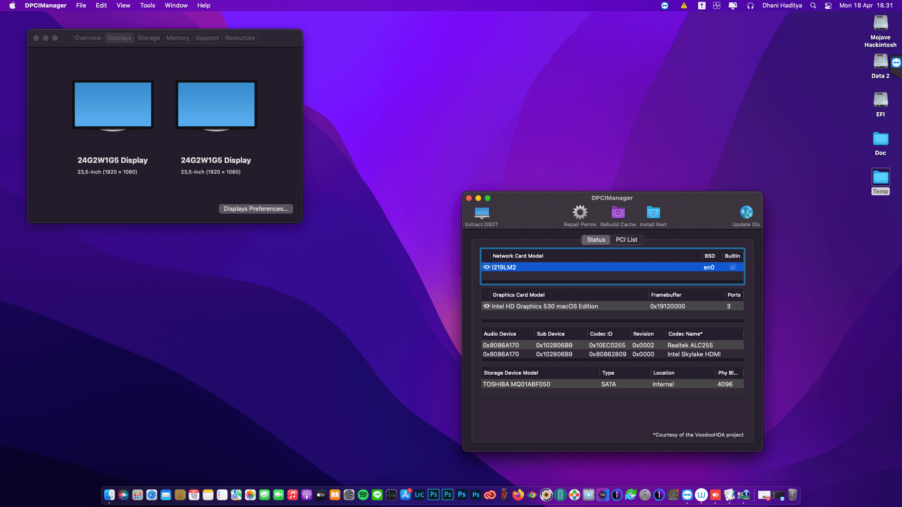Select the TOSHIBA MQ01ABF050 storage row
The width and height of the screenshot is (902, 507).
(612, 384)
